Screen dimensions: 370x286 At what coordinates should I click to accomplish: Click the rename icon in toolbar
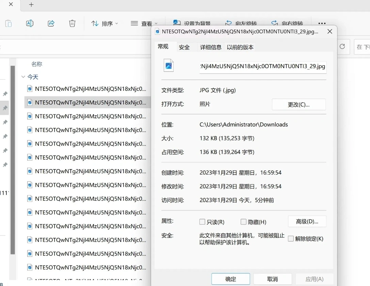[30, 23]
